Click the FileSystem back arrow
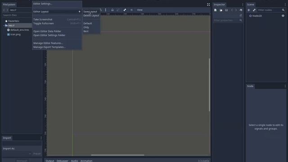The width and height of the screenshot is (288, 162). point(4,10)
